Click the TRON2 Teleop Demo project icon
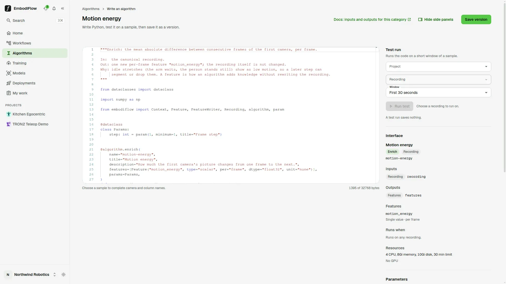 coord(9,124)
